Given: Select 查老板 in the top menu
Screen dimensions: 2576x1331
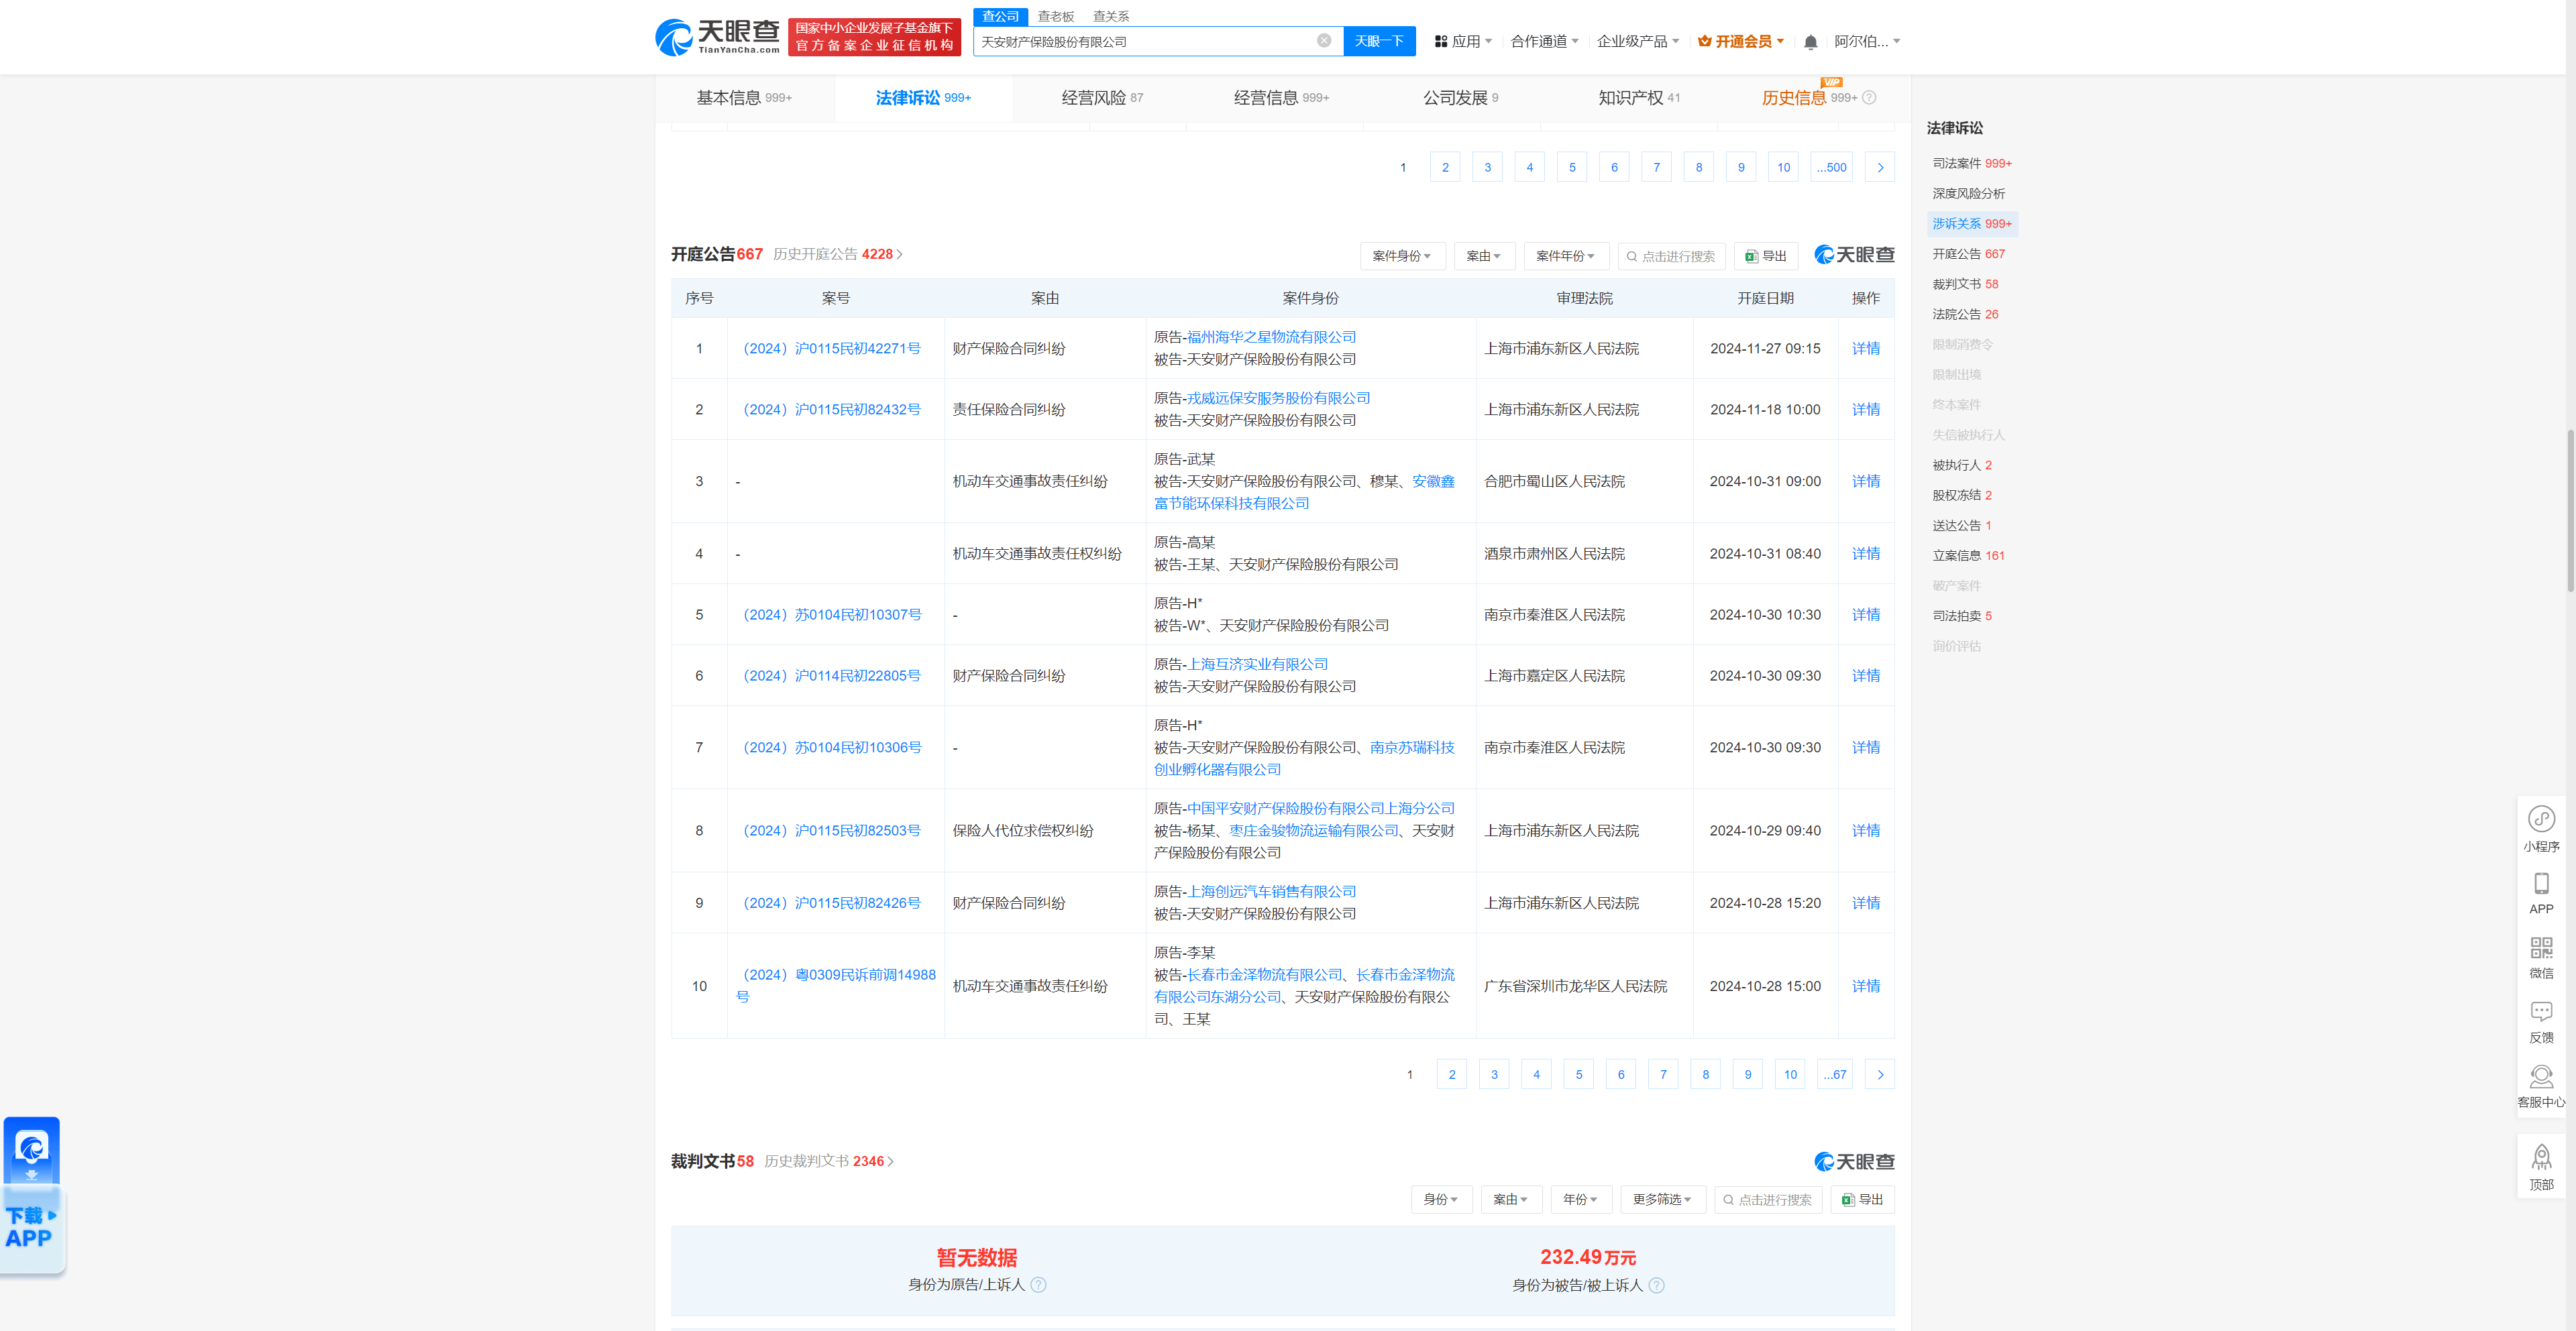Looking at the screenshot, I should [1056, 16].
